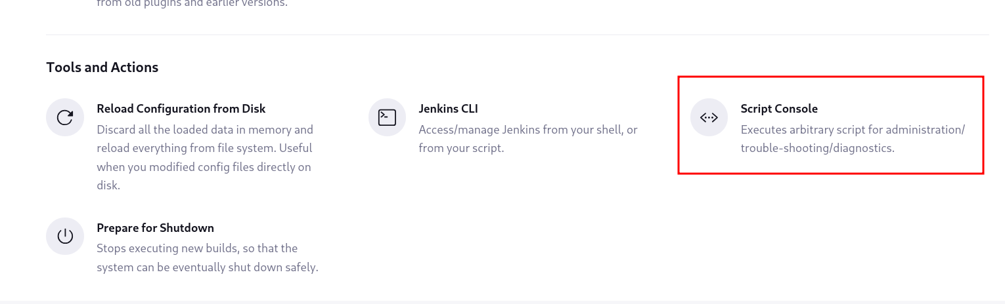The height and width of the screenshot is (304, 1005).
Task: Click the 'trouble-shooting/diagnostics.' text line
Action: point(817,148)
